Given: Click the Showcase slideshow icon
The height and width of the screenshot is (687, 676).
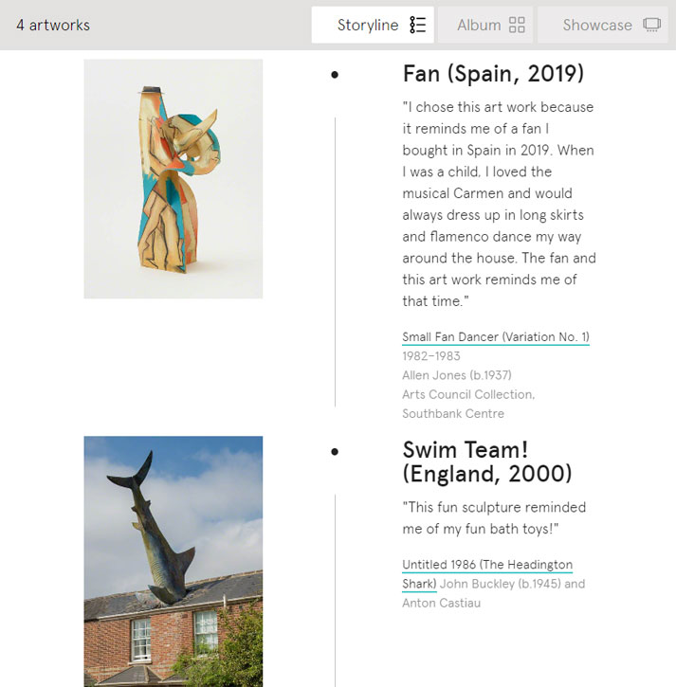Looking at the screenshot, I should [652, 25].
